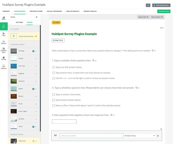
Task: Click the lock icon beside Create custom theme
Action: (36, 36)
